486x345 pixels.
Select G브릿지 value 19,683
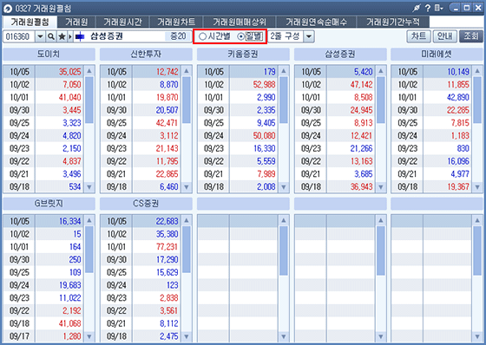(69, 285)
